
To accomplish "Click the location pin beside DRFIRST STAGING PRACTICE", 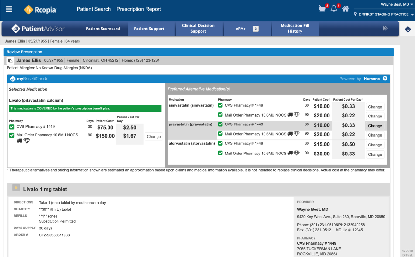I will pos(355,14).
